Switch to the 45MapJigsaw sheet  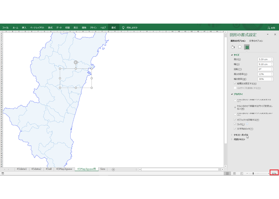tap(64, 169)
